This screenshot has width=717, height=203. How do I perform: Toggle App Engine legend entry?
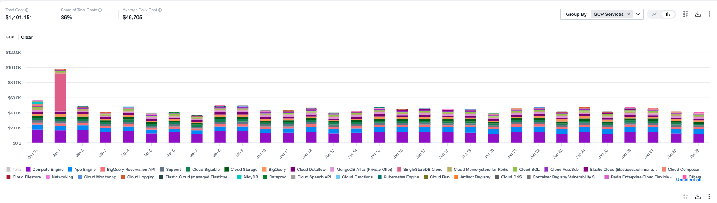coord(85,170)
